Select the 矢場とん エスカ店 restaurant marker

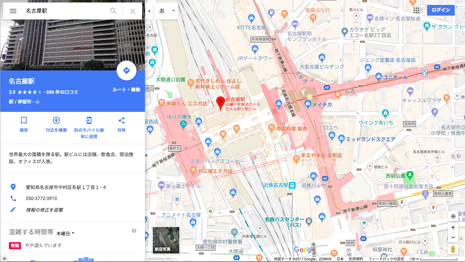click(x=161, y=104)
